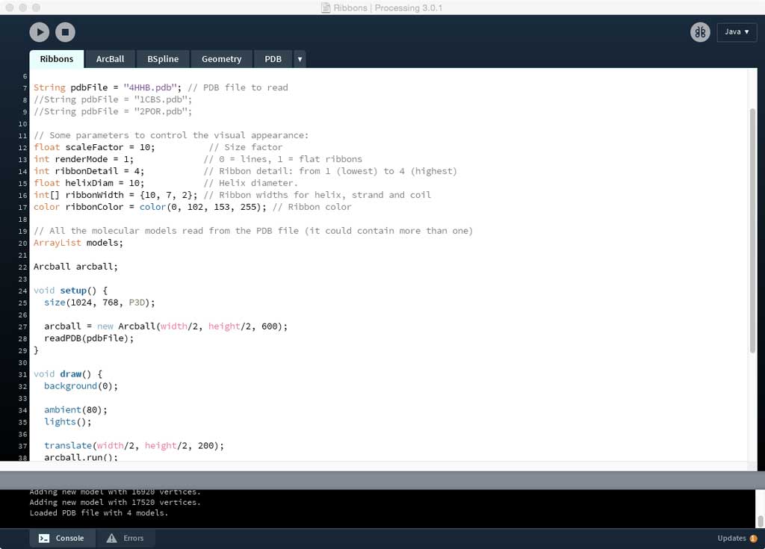Select the BSpline tab

[162, 59]
